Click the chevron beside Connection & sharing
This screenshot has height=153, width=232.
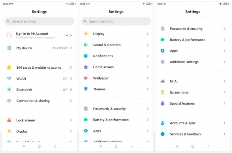[x=71, y=101]
